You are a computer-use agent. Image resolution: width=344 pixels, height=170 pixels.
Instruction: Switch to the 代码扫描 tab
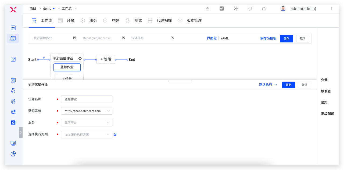(160, 20)
